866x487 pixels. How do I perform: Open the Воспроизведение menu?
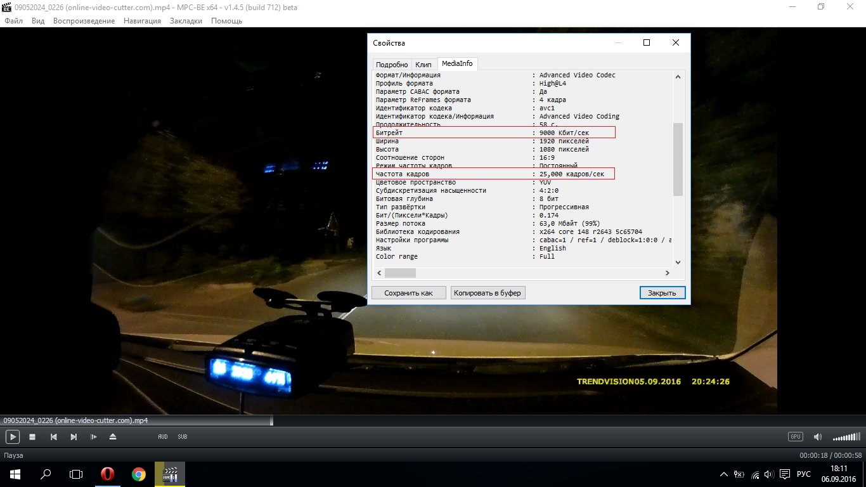tap(84, 21)
